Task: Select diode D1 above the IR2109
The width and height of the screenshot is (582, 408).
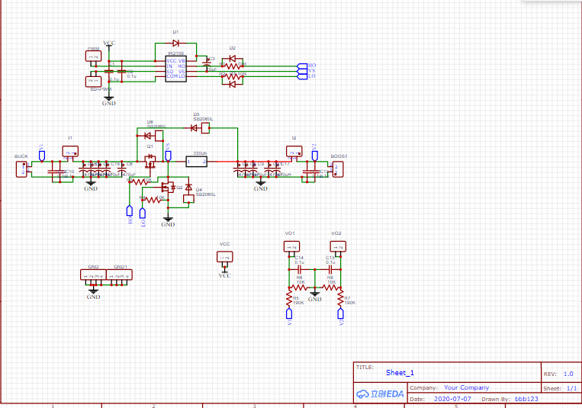Action: (176, 43)
